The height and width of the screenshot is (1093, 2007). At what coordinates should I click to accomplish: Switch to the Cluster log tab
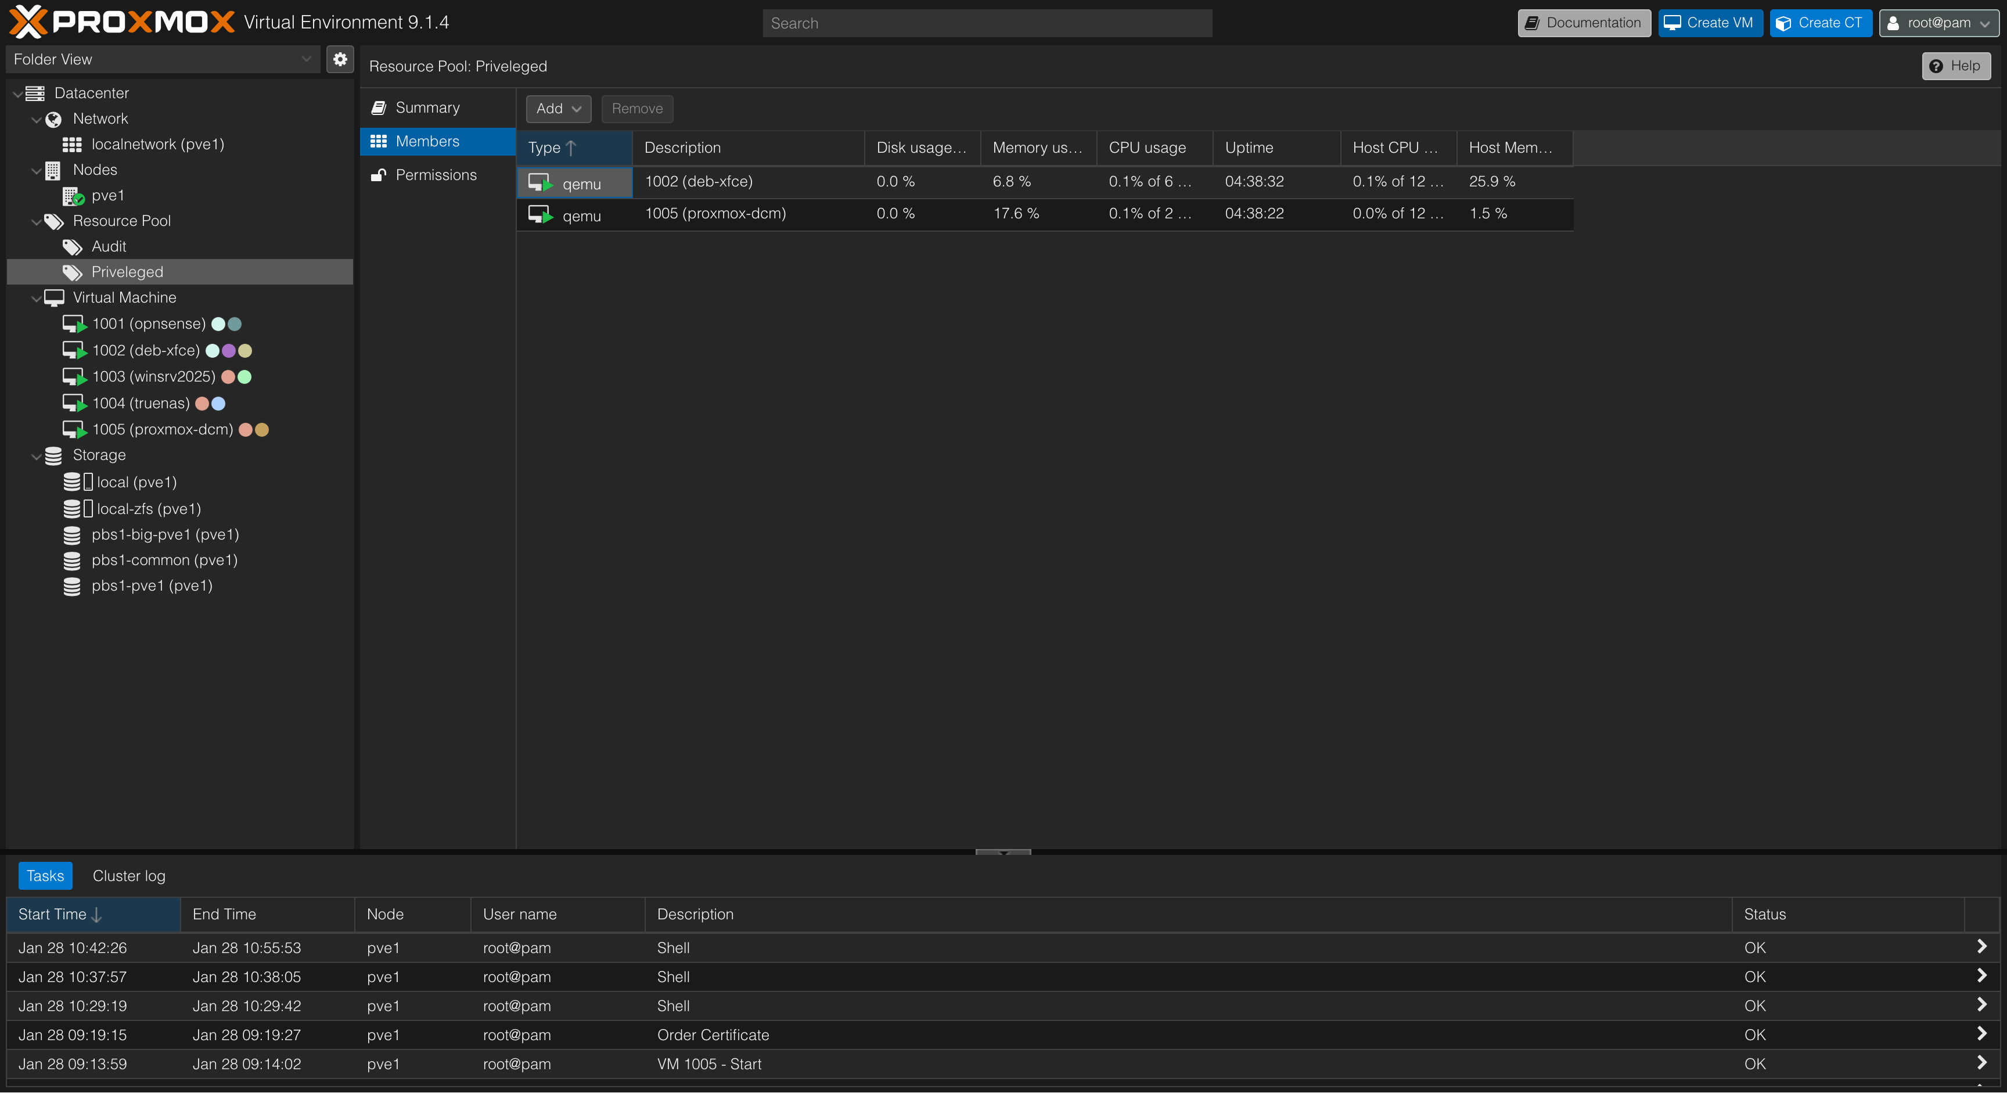128,876
